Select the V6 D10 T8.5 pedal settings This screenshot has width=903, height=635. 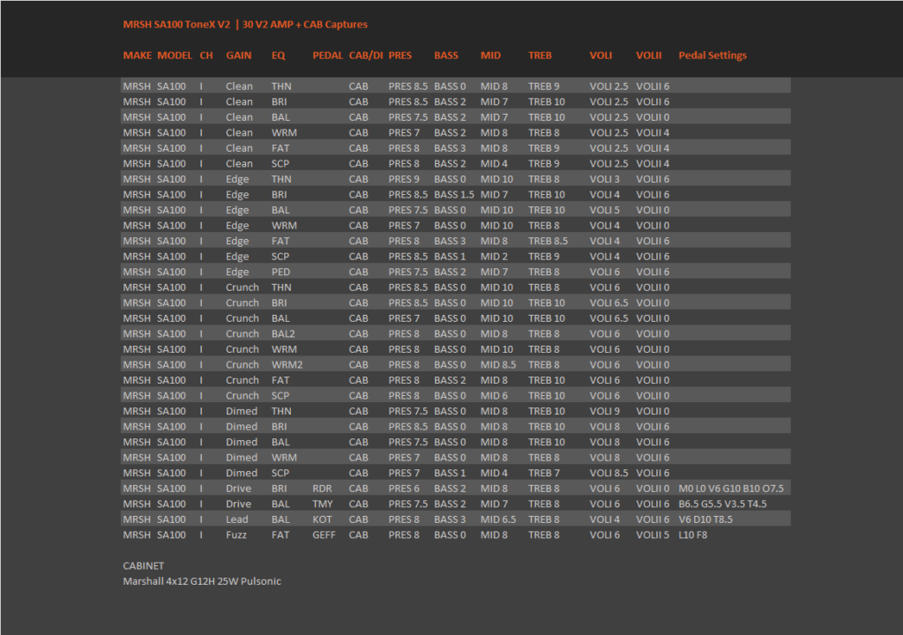coord(705,520)
